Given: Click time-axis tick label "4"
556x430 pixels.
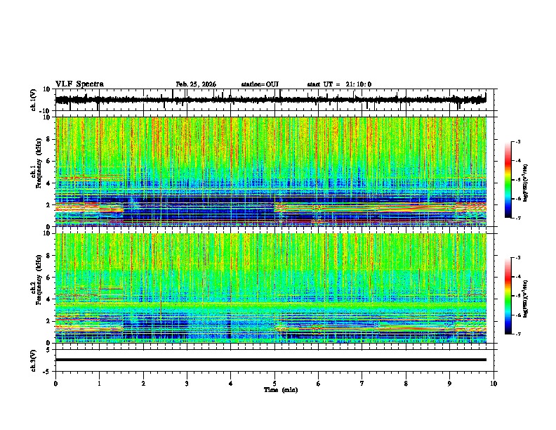Looking at the screenshot, I should pyautogui.click(x=231, y=384).
